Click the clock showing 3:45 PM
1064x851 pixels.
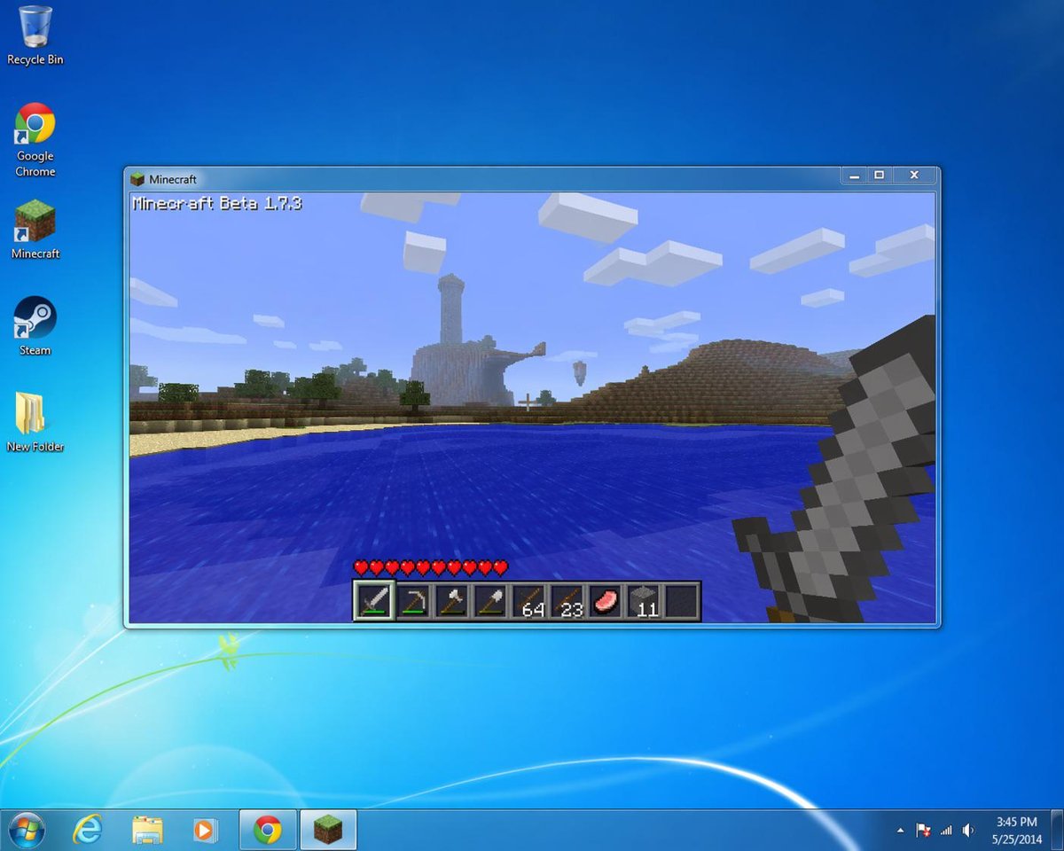pyautogui.click(x=1016, y=822)
